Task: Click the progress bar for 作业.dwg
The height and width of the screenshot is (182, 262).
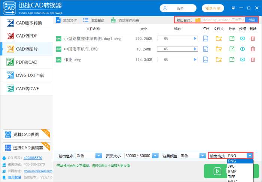Action: pyautogui.click(x=177, y=60)
